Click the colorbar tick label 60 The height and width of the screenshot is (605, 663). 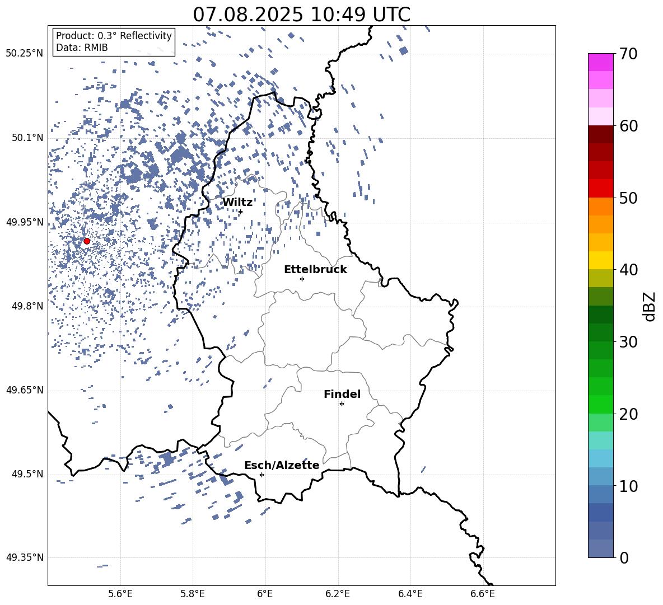point(628,126)
